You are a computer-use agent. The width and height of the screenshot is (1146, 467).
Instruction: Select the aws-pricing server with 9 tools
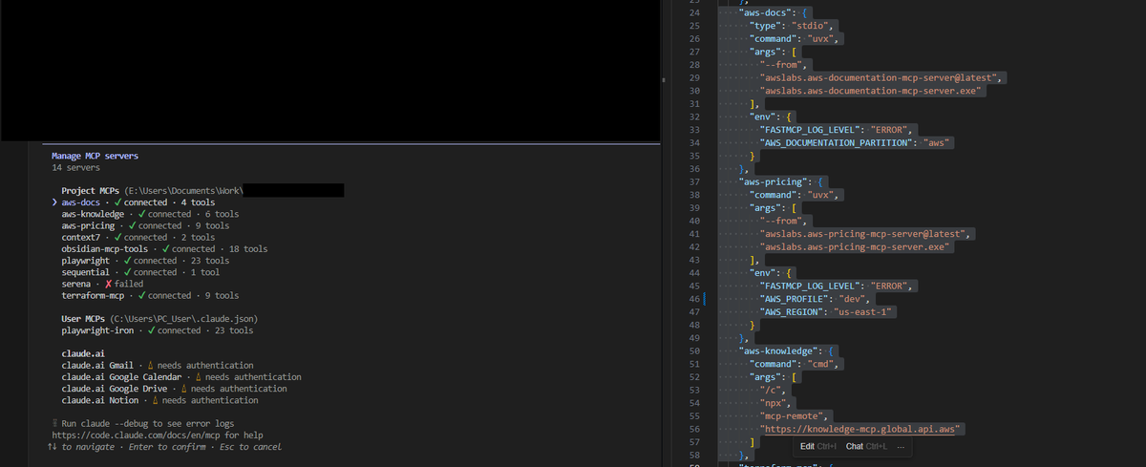144,225
